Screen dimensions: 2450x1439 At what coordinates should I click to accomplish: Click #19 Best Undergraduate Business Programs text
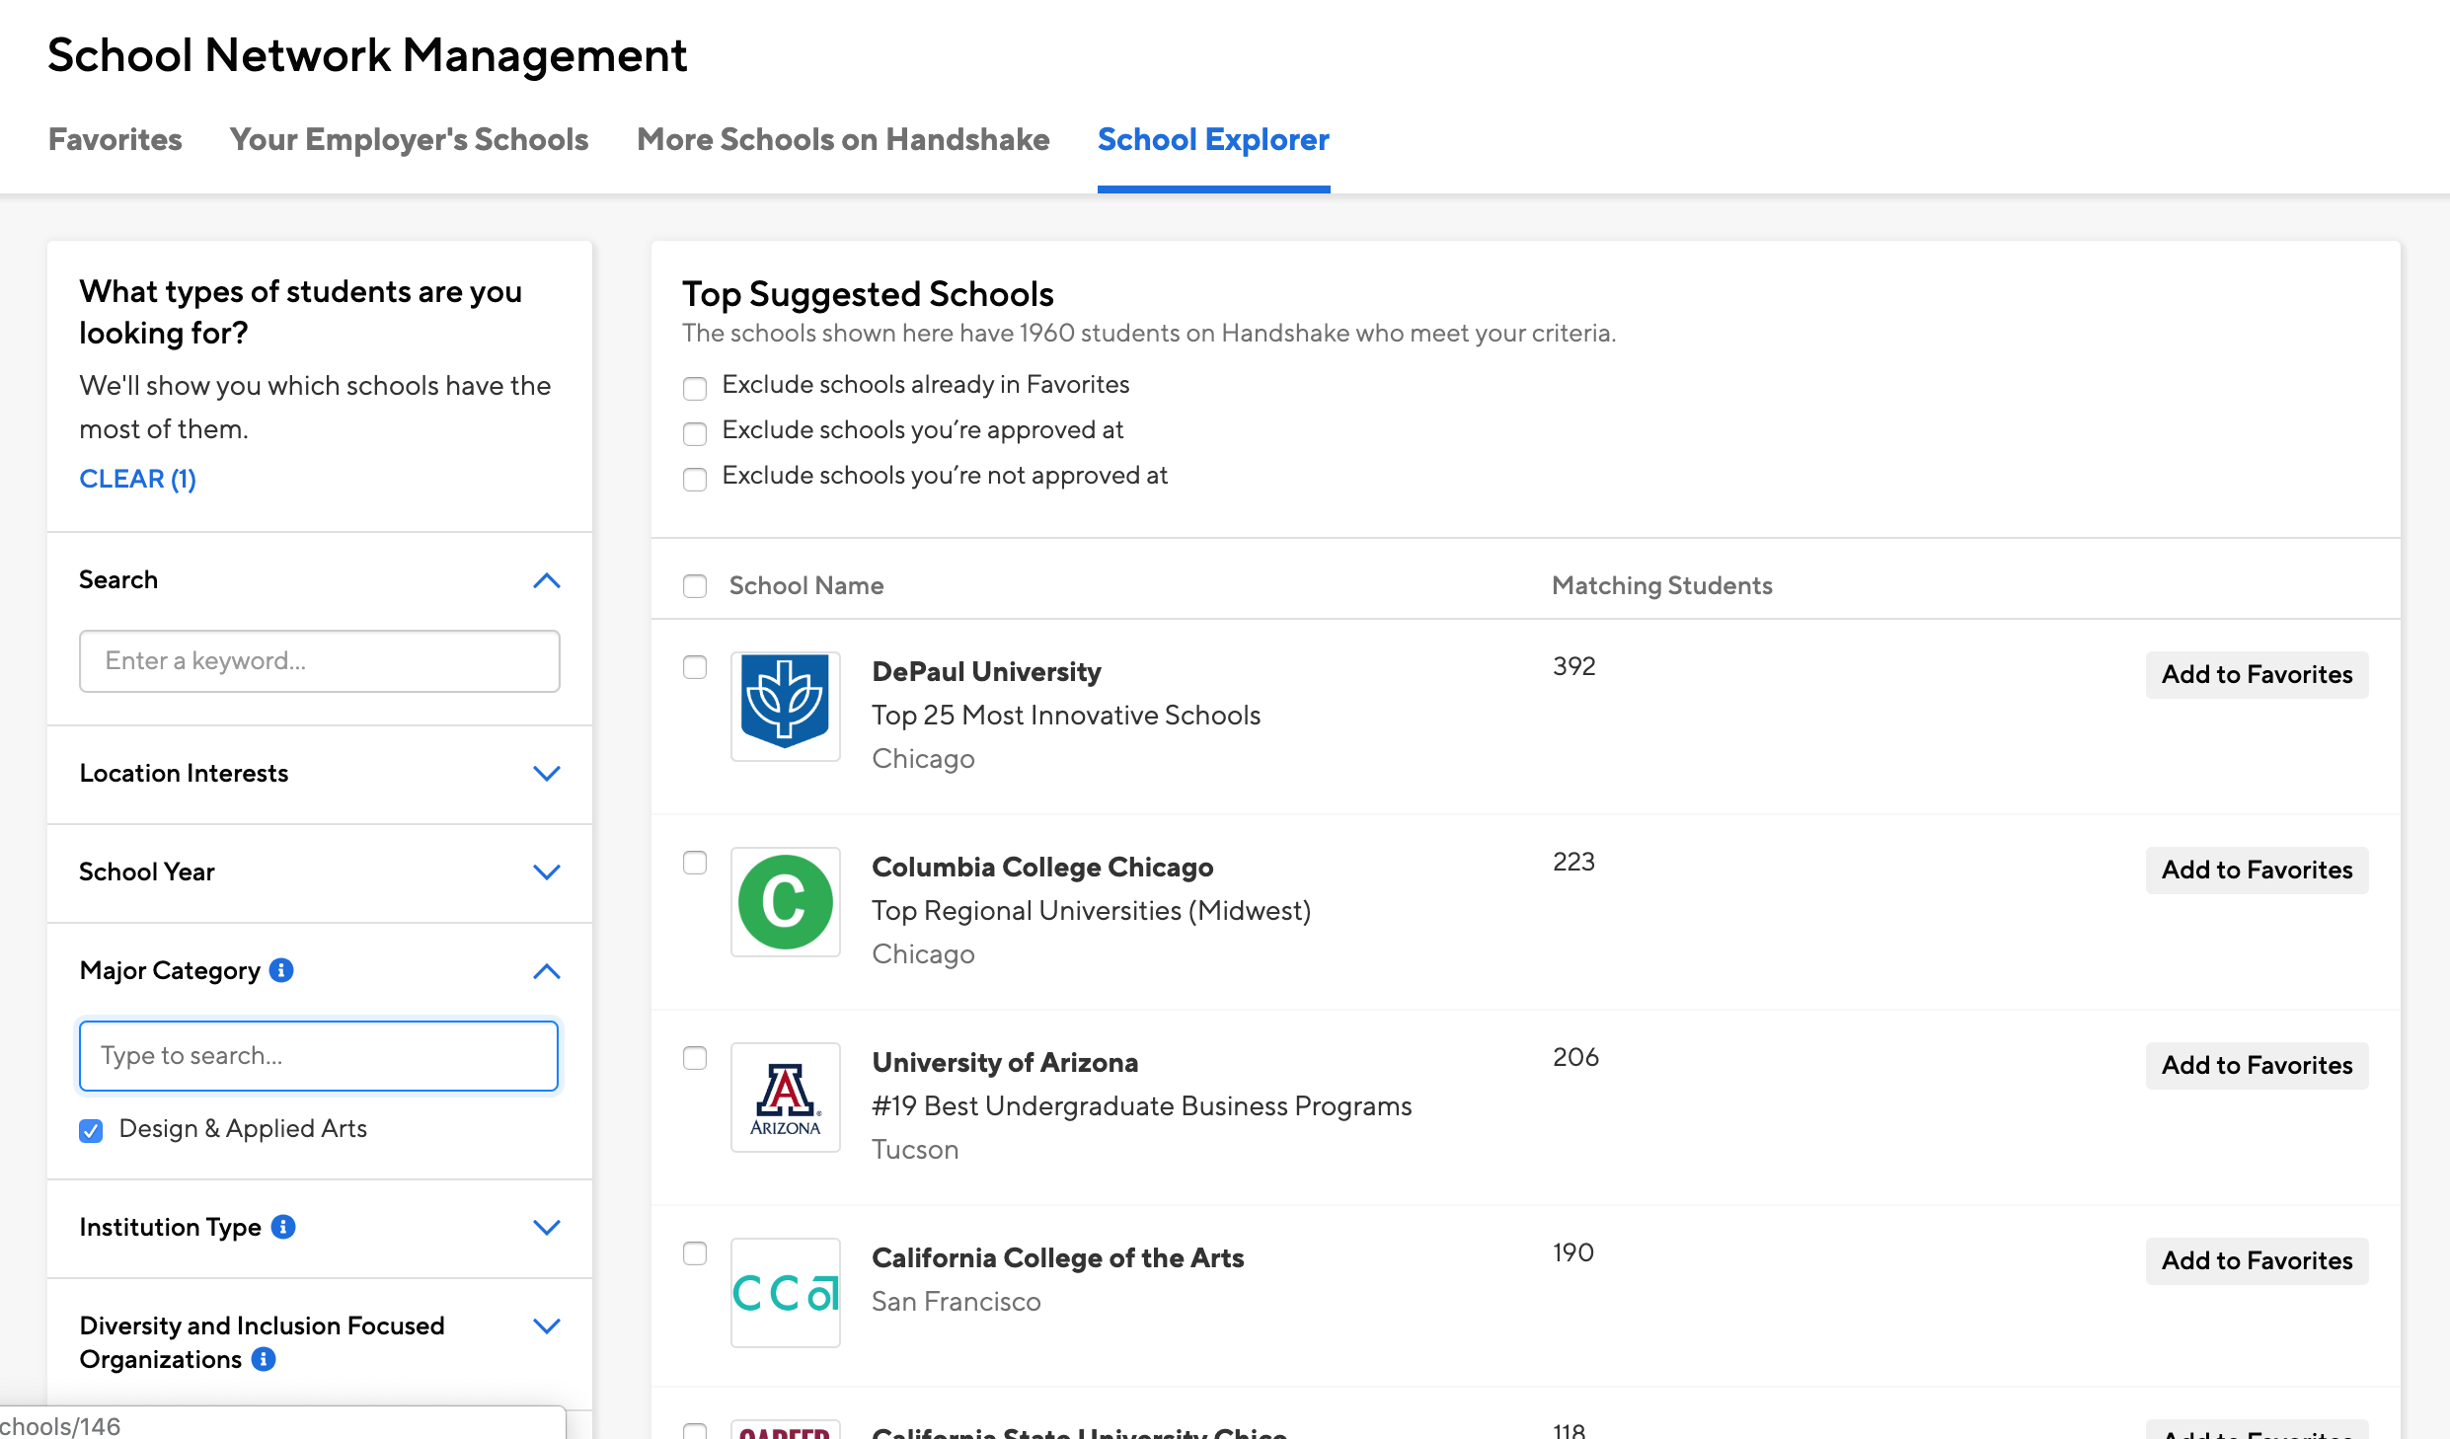(x=1142, y=1105)
